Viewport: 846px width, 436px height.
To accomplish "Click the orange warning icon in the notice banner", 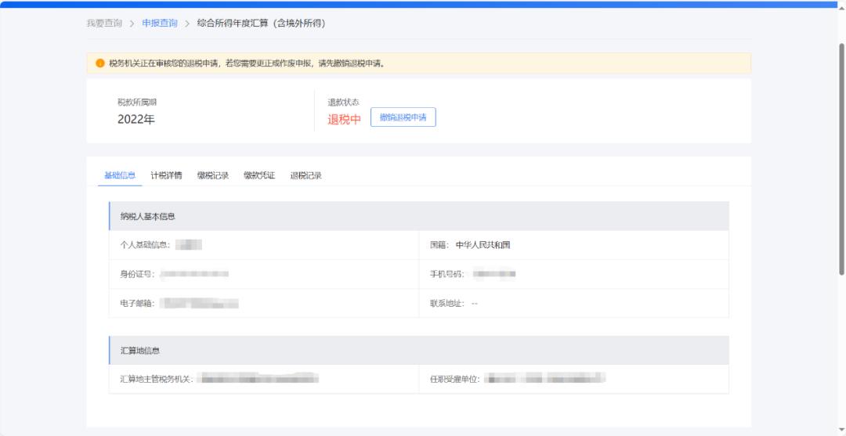I will [99, 63].
